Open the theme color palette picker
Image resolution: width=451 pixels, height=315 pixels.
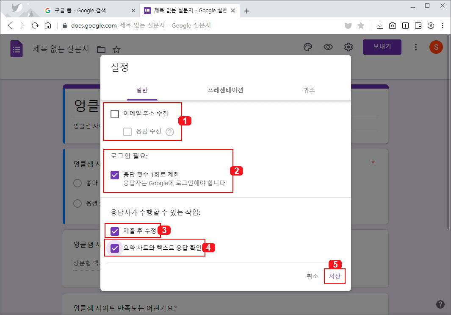click(308, 47)
